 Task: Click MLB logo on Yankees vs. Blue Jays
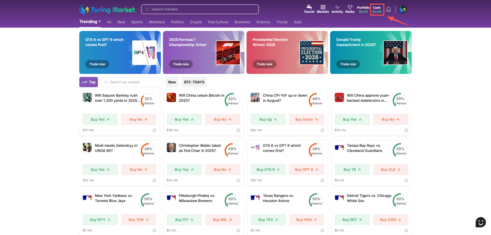tap(87, 198)
